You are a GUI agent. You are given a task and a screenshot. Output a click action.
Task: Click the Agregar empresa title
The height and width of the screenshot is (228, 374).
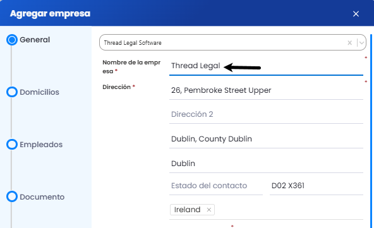point(50,14)
